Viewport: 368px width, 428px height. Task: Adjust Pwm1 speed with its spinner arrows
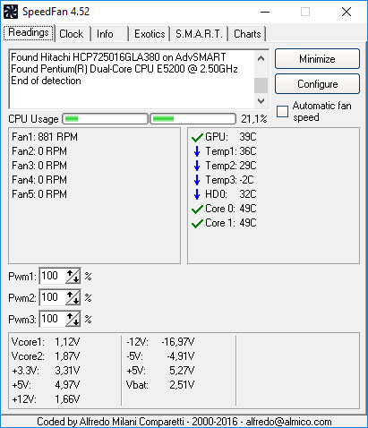pos(73,276)
